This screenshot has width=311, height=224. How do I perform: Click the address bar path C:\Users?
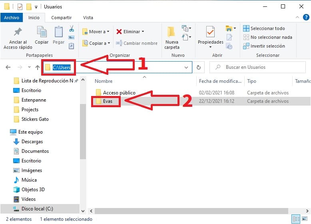click(62, 68)
